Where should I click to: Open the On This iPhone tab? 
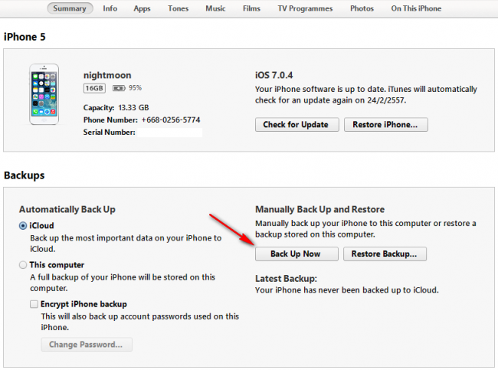tap(416, 8)
